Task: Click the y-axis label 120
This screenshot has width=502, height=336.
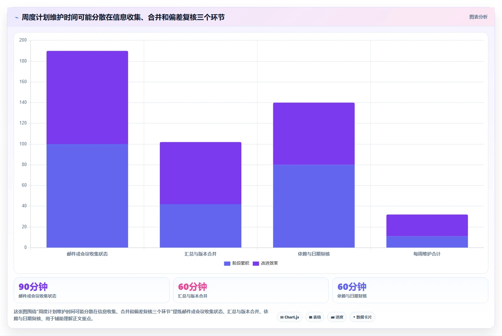Action: [x=23, y=123]
